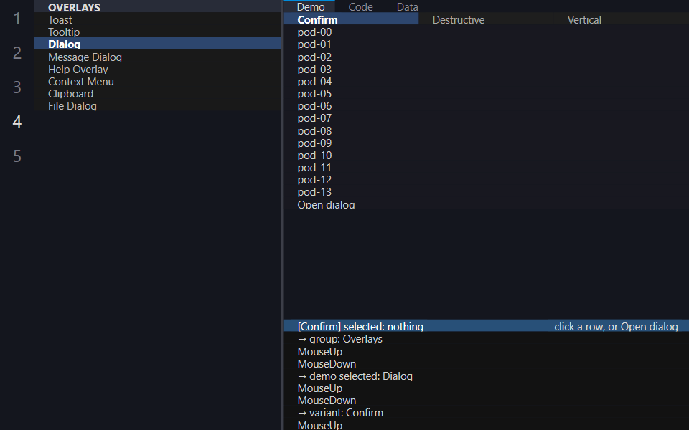Open the Context Menu demo

157,82
